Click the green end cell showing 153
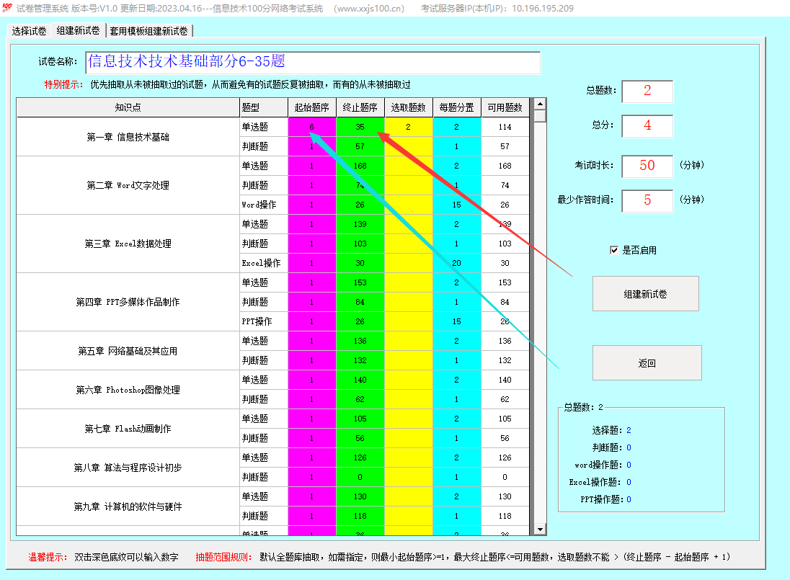This screenshot has height=580, width=790. tap(360, 282)
